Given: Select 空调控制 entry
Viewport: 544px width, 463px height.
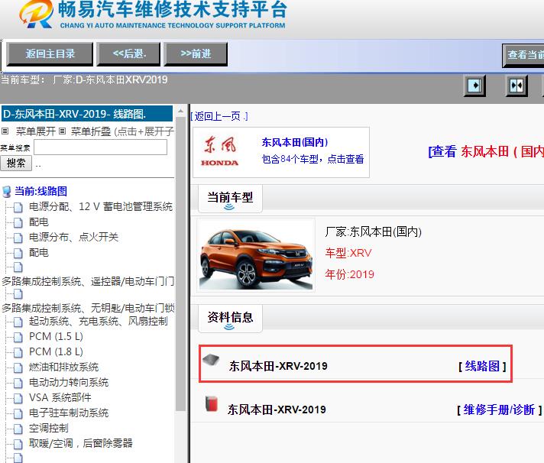Looking at the screenshot, I should [x=49, y=428].
